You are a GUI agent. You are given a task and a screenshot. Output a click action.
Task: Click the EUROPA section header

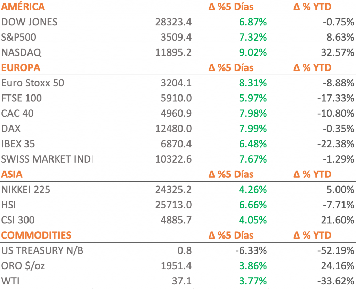click(21, 67)
